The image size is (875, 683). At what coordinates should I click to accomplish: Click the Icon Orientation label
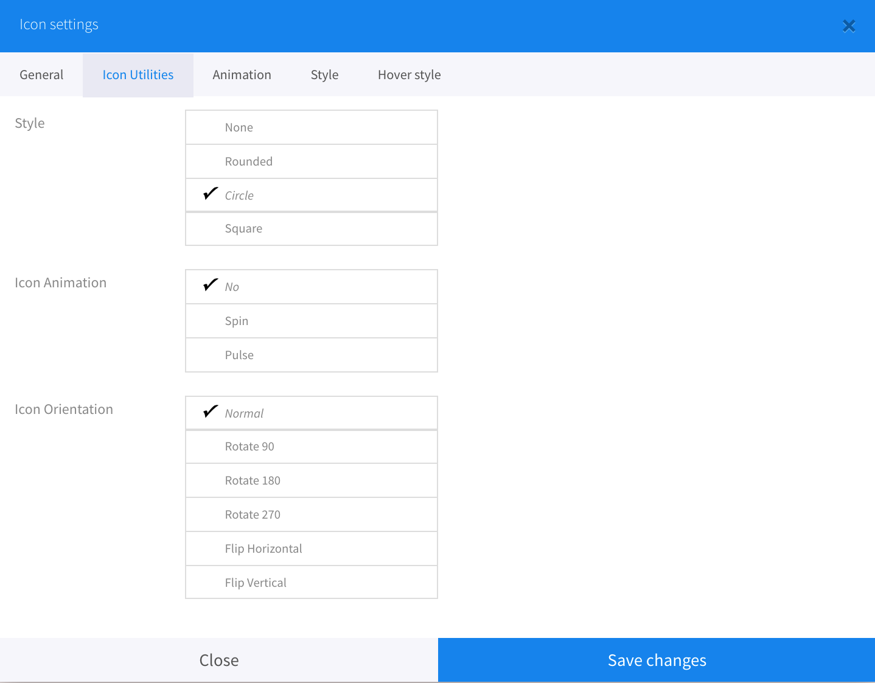(64, 410)
